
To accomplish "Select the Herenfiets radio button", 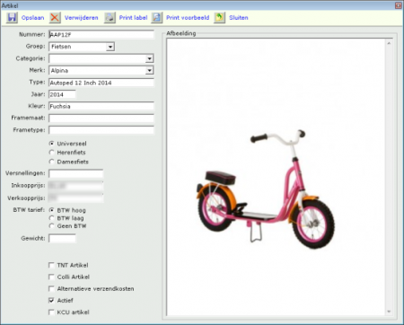I will coord(51,153).
